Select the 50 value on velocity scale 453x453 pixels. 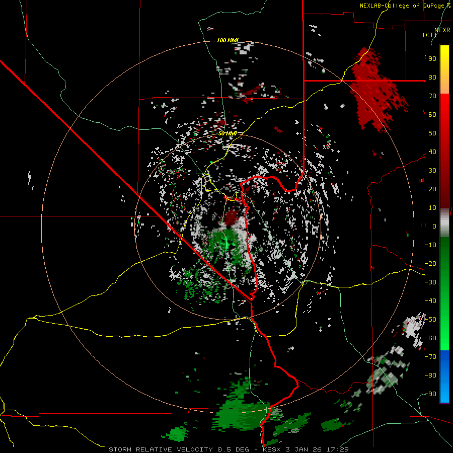pyautogui.click(x=432, y=133)
